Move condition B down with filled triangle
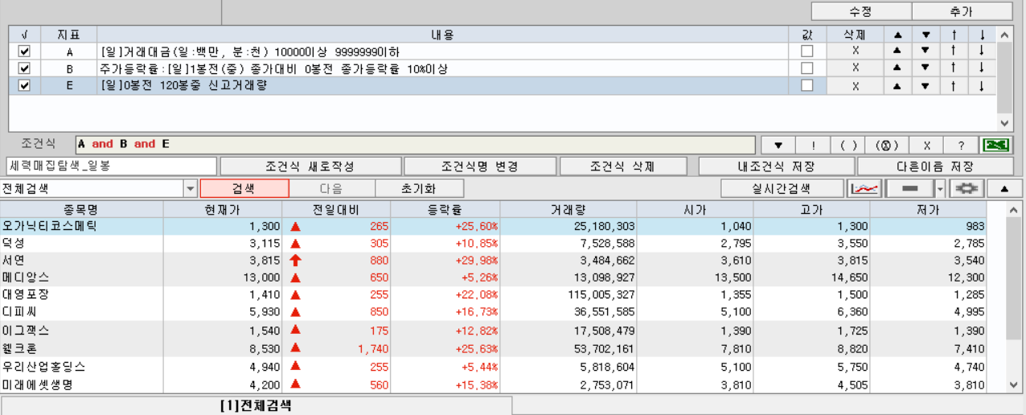Screen dimensions: 1026x415 925,68
